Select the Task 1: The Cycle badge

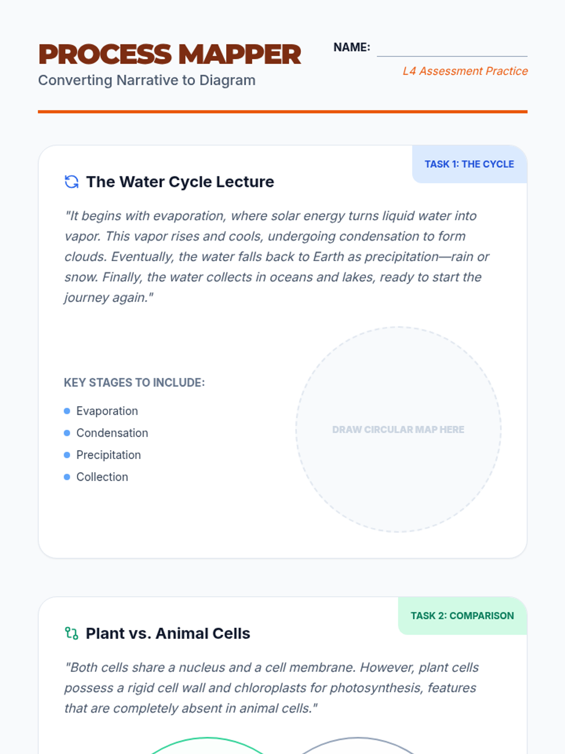(x=469, y=164)
